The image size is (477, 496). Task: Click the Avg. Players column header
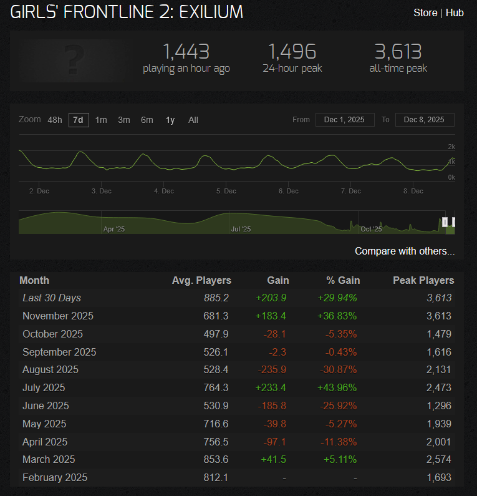coord(201,280)
